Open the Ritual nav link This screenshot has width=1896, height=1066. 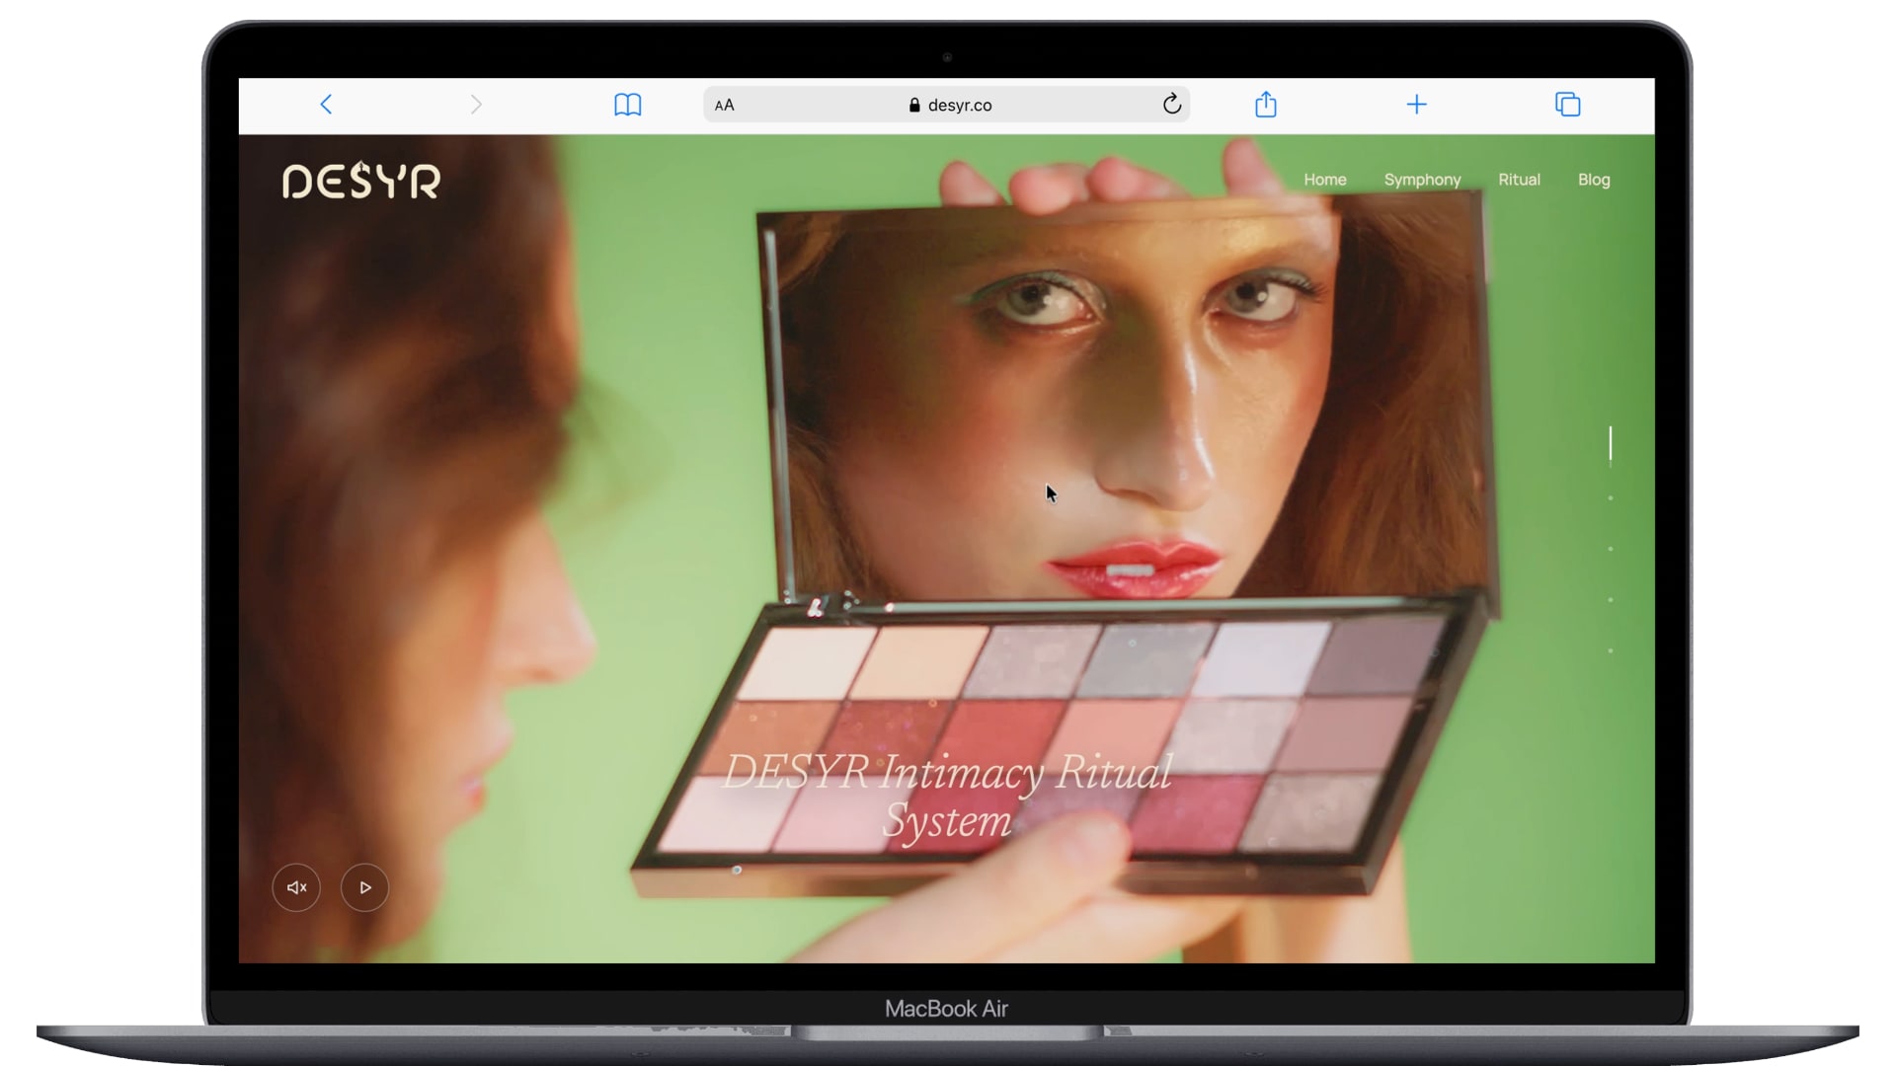point(1519,180)
